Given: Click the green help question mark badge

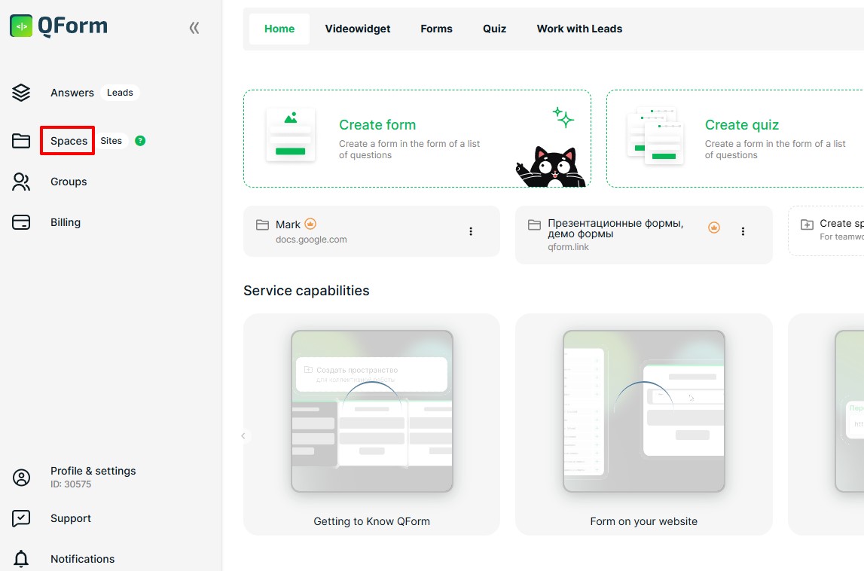Looking at the screenshot, I should [140, 141].
